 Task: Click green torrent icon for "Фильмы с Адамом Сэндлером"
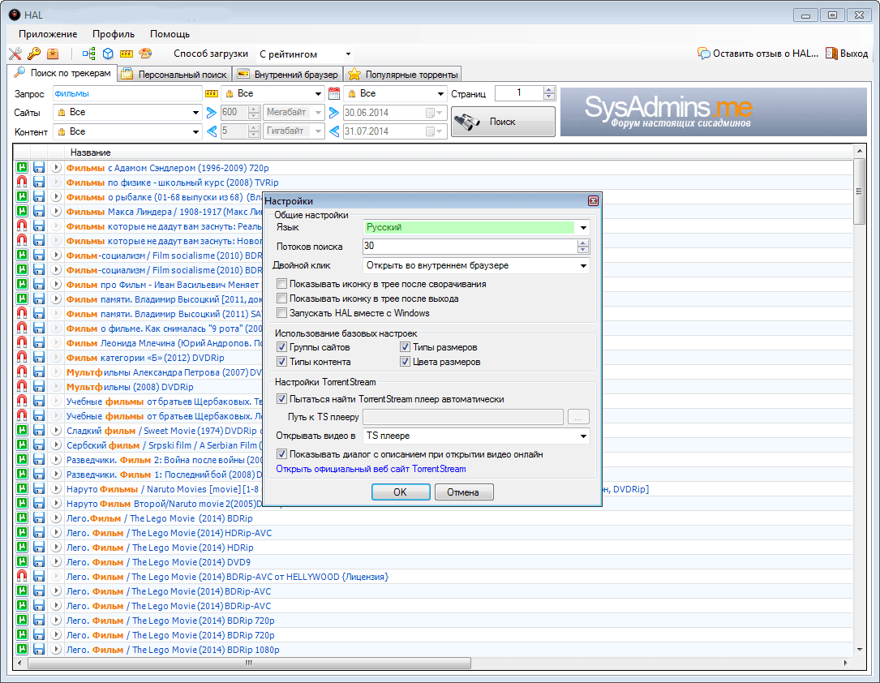[22, 167]
